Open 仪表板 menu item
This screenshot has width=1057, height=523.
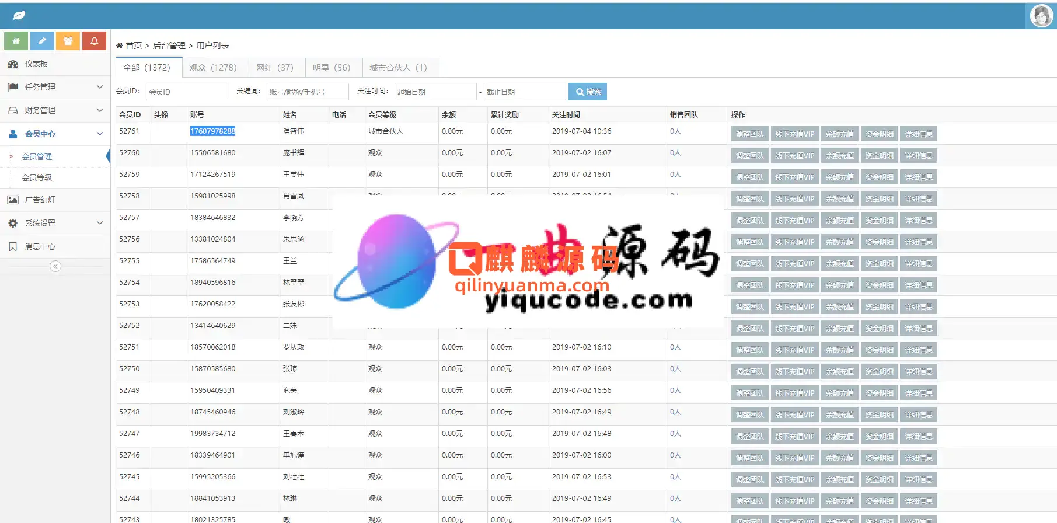click(x=55, y=64)
